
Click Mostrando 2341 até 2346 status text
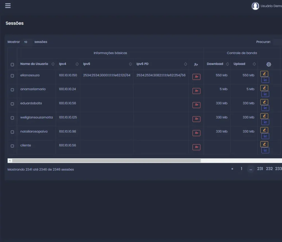[x=41, y=169]
